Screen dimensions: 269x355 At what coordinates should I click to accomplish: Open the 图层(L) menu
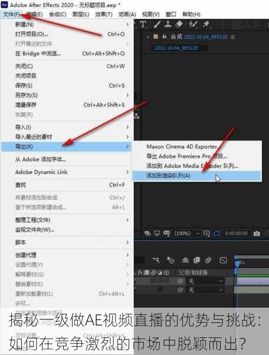tap(81, 14)
